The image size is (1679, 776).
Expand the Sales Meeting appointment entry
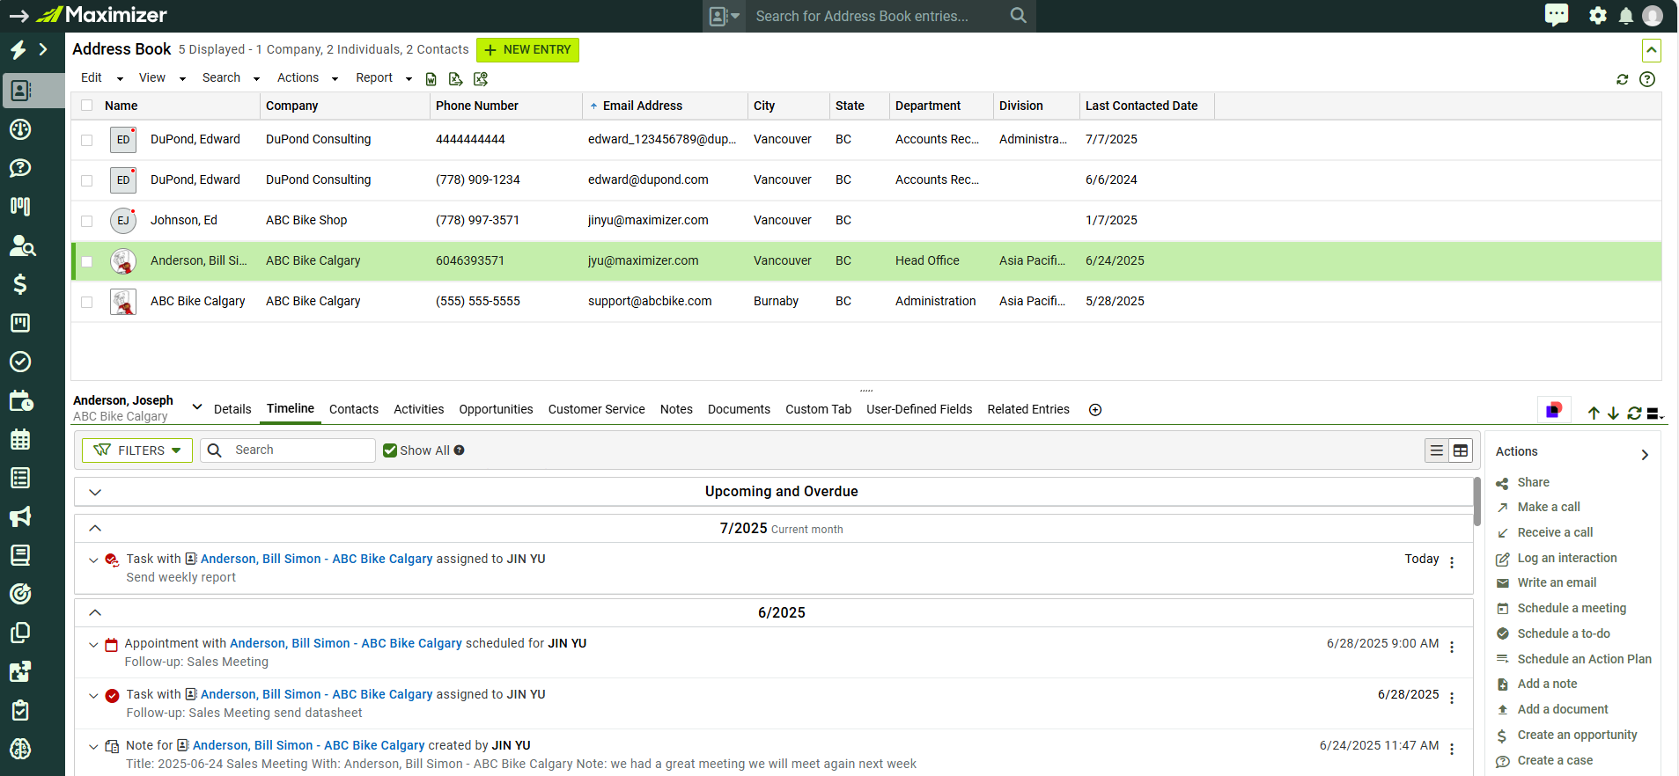(93, 644)
